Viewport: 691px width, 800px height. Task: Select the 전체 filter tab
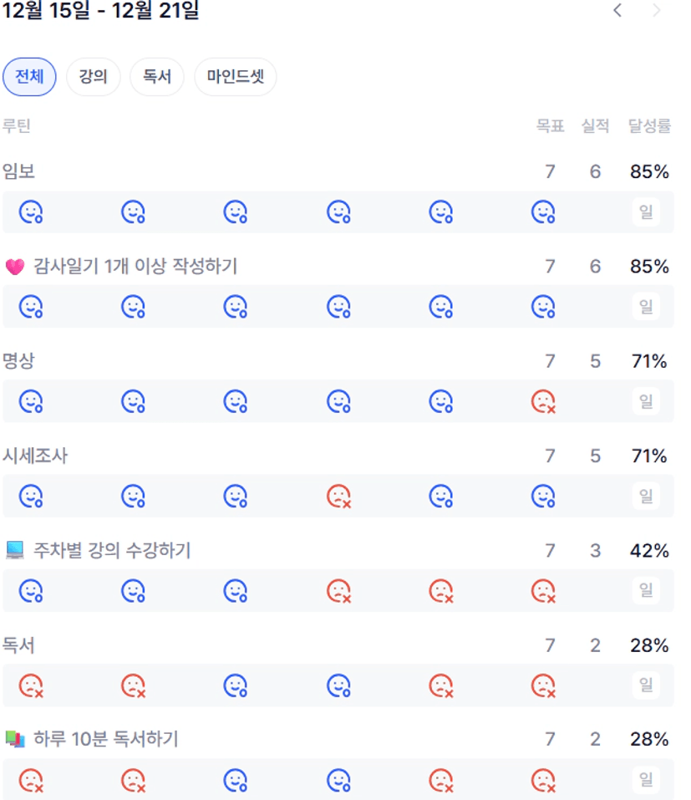[x=29, y=78]
